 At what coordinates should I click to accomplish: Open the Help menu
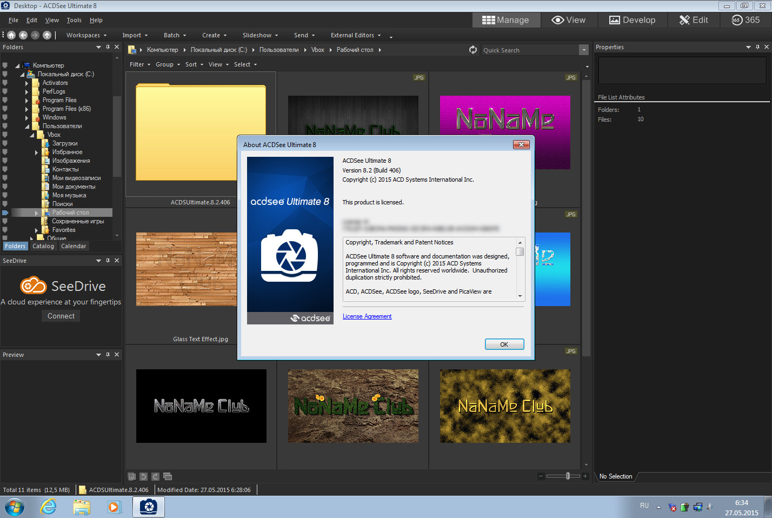[96, 20]
